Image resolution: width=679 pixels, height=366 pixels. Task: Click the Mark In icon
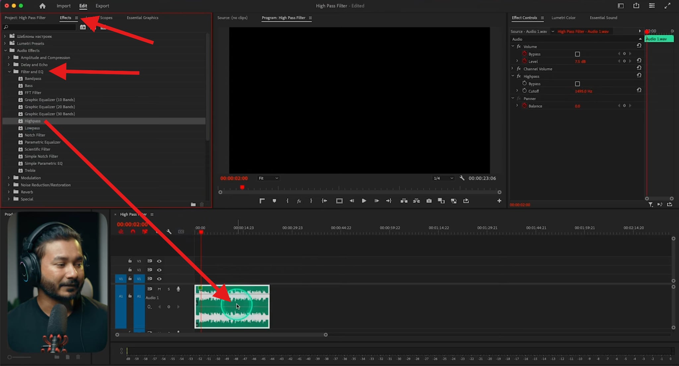pyautogui.click(x=287, y=201)
